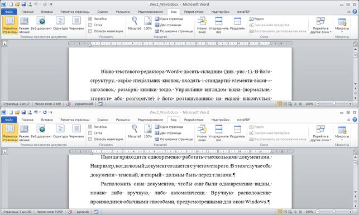359x215 pixels.
Task: Open the Разметка страницы tab in the Лек.2_Word window
Action: point(75,120)
